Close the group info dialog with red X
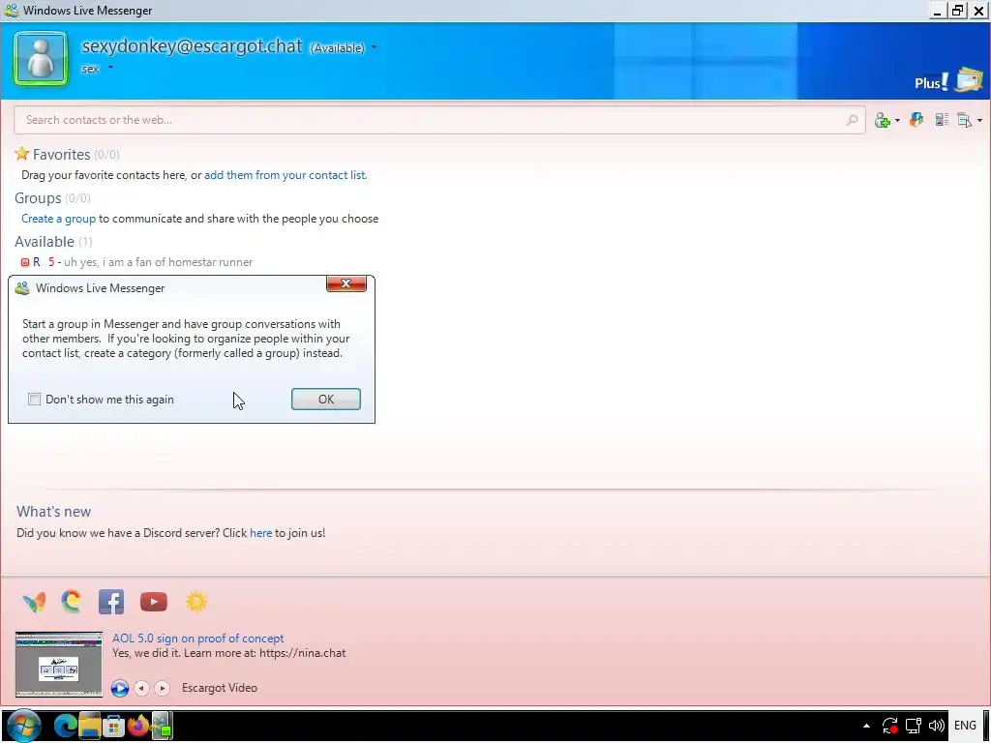The height and width of the screenshot is (743, 991). pyautogui.click(x=346, y=283)
